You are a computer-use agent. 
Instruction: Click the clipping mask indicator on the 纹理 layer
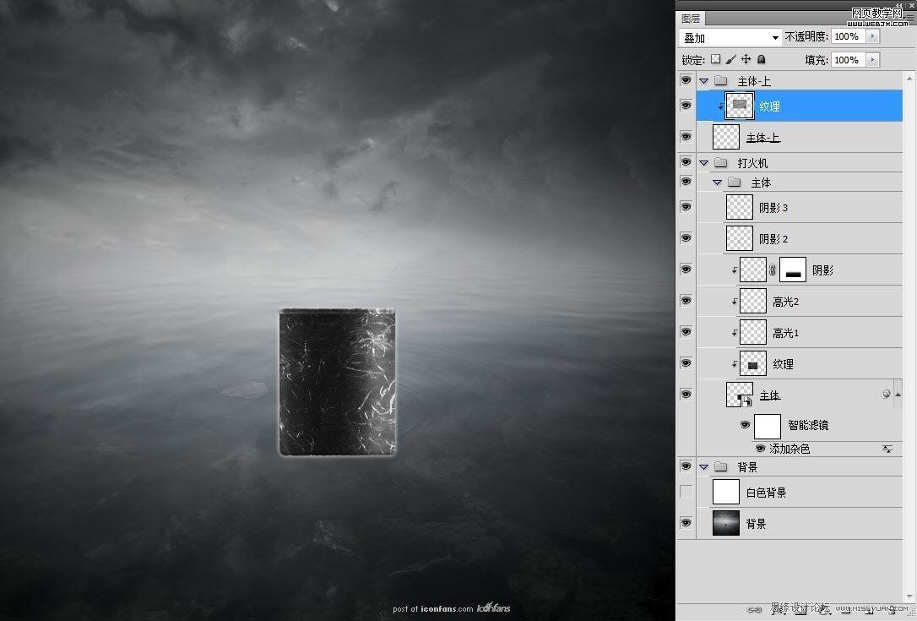pos(722,106)
